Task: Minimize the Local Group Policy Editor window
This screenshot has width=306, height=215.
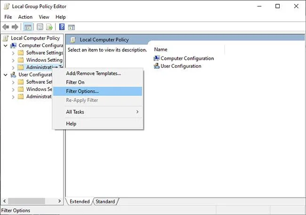Action: click(x=259, y=6)
